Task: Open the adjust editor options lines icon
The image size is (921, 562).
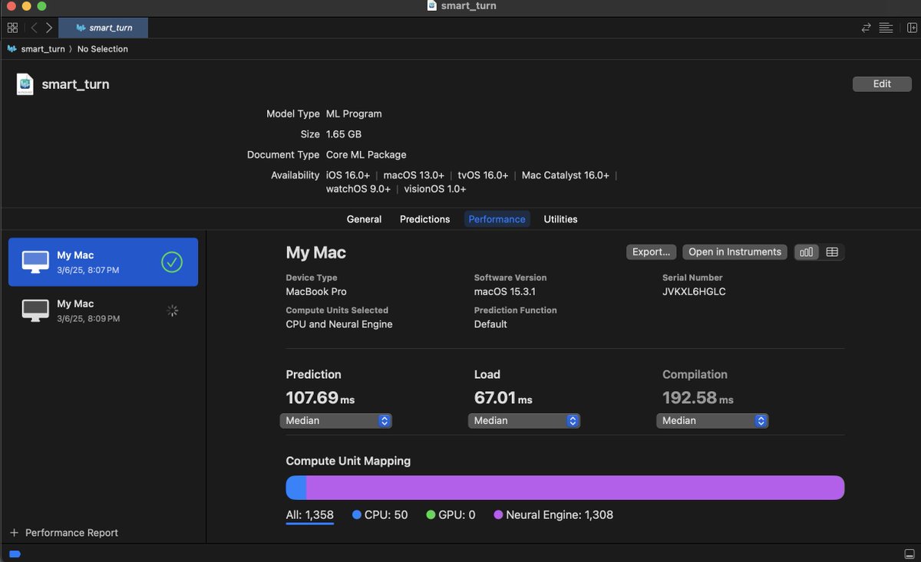Action: (886, 28)
